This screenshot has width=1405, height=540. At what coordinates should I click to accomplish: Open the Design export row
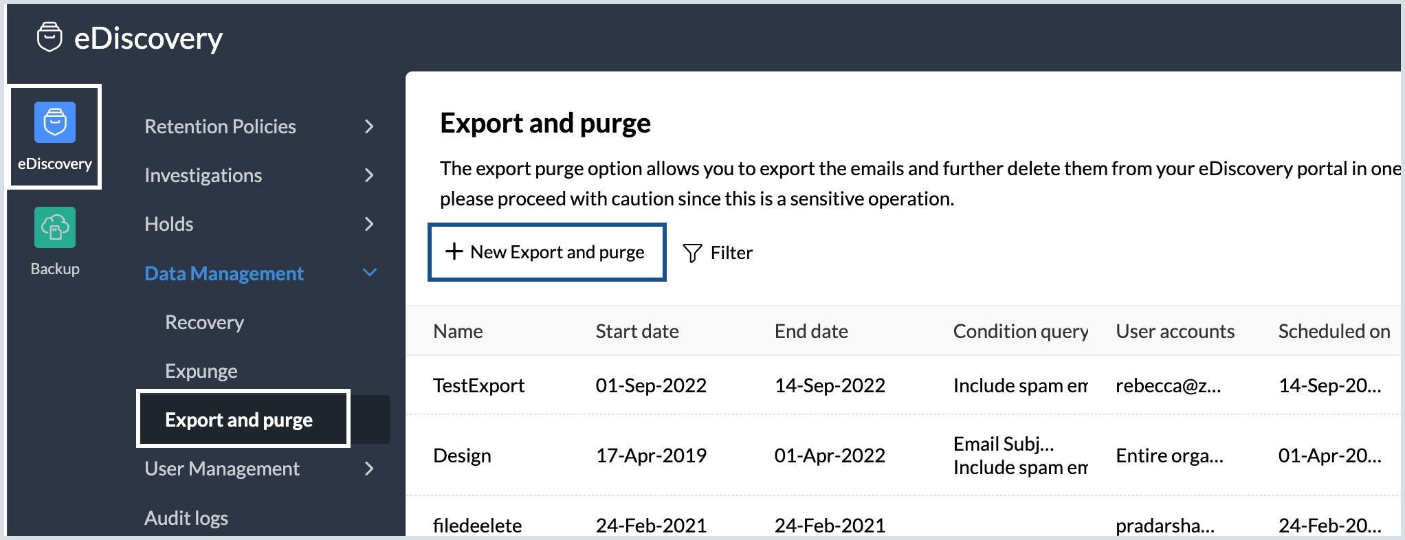(x=462, y=455)
